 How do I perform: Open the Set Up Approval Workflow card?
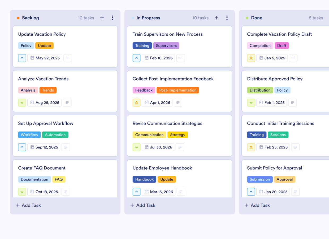(x=46, y=123)
